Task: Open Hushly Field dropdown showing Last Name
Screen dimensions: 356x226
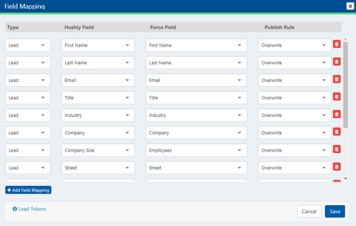Action: coord(98,63)
